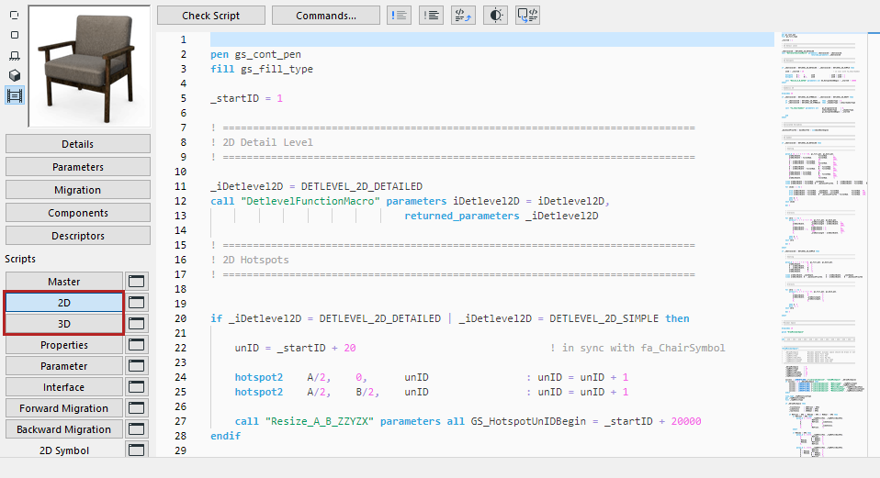This screenshot has width=880, height=478.
Task: Toggle the half-circle contrast theme icon
Action: [x=495, y=15]
